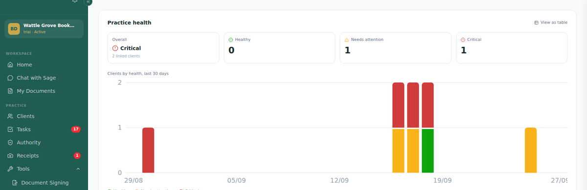Click the WORKSPACE section header
Viewport: 587px width, 190px height.
tap(19, 53)
